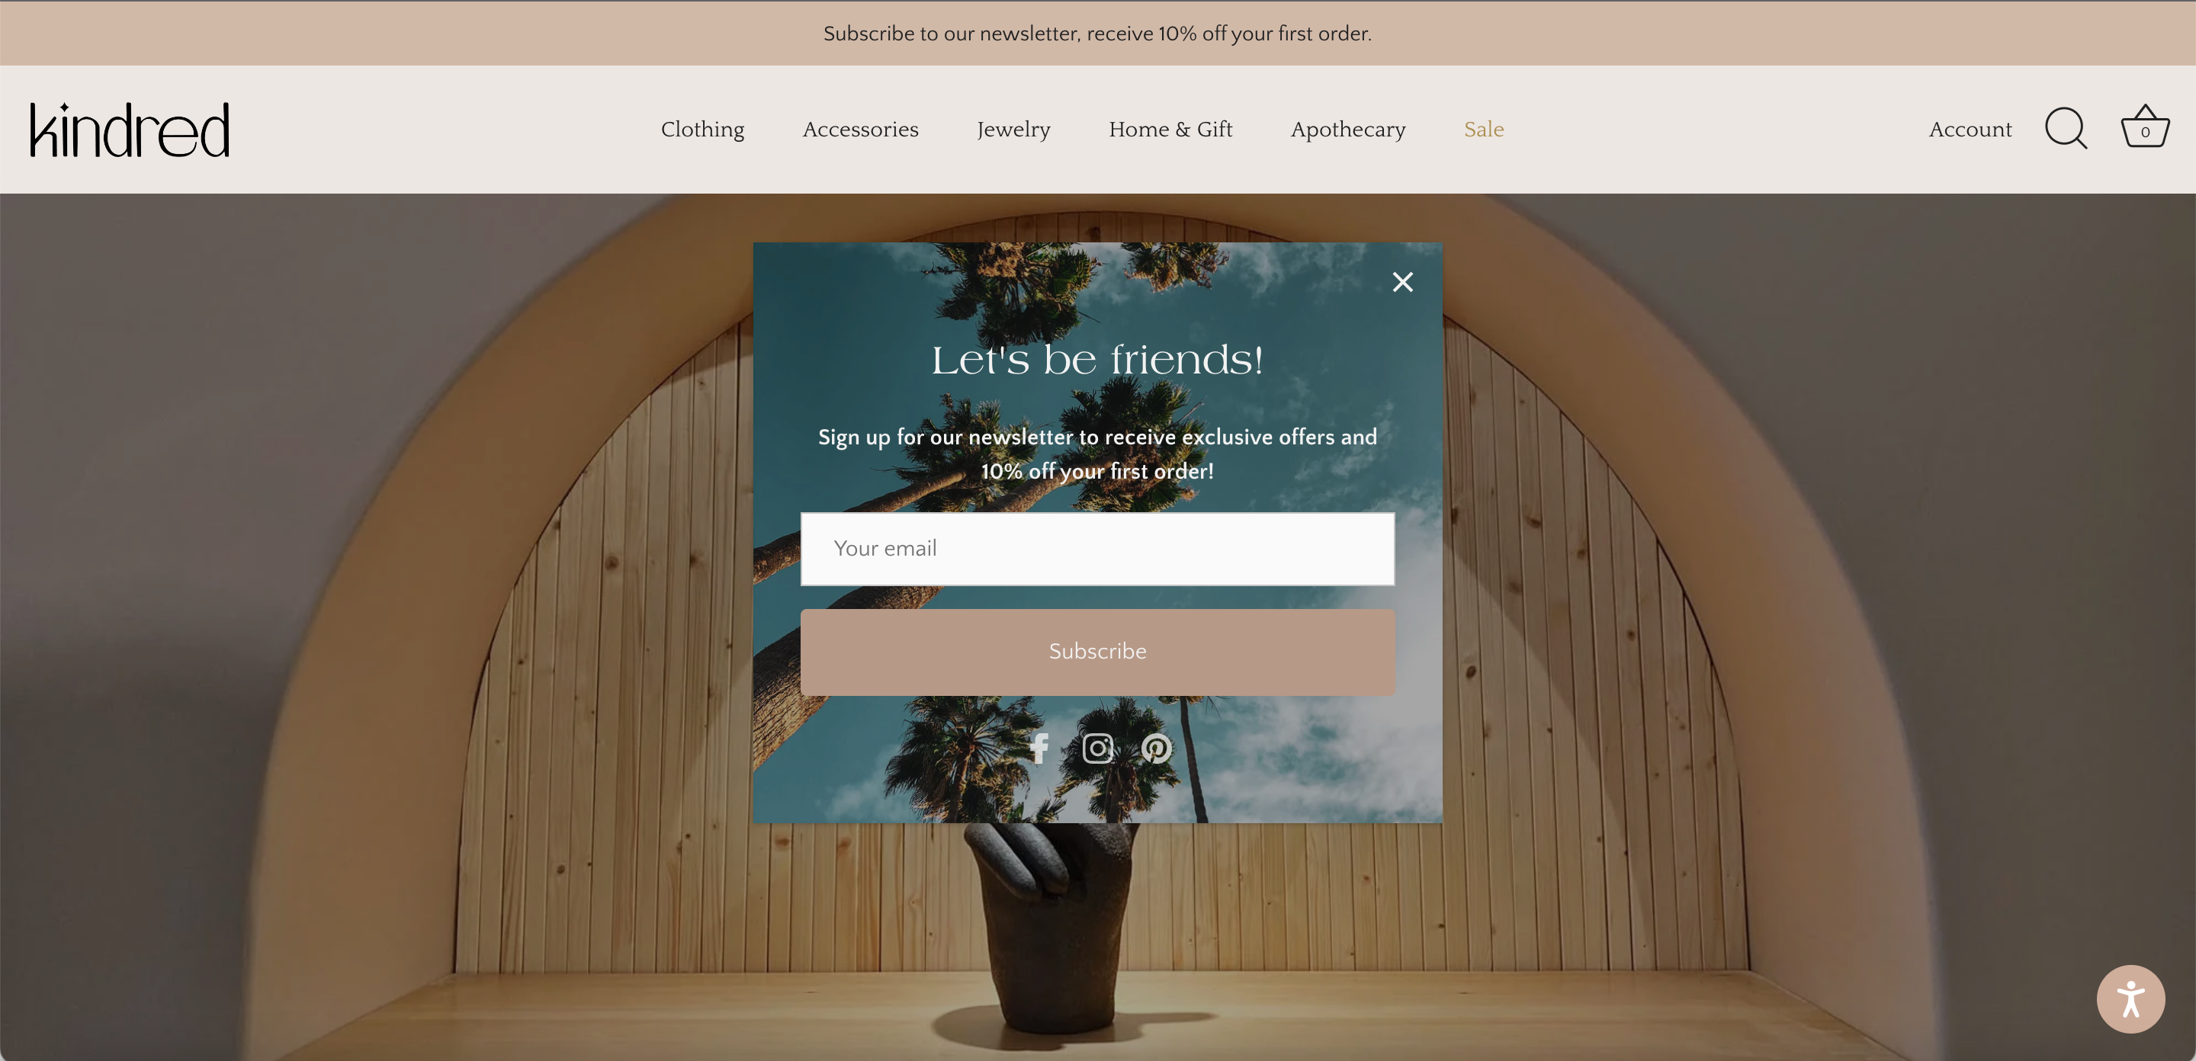2196x1061 pixels.
Task: Open the Instagram icon in popup
Action: [x=1097, y=748]
